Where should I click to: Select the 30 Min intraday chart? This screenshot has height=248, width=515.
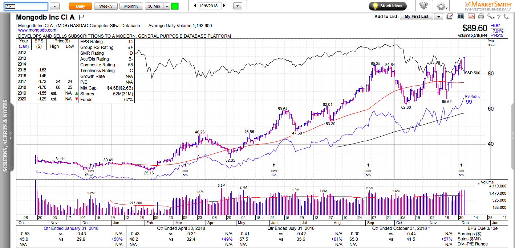click(x=154, y=6)
